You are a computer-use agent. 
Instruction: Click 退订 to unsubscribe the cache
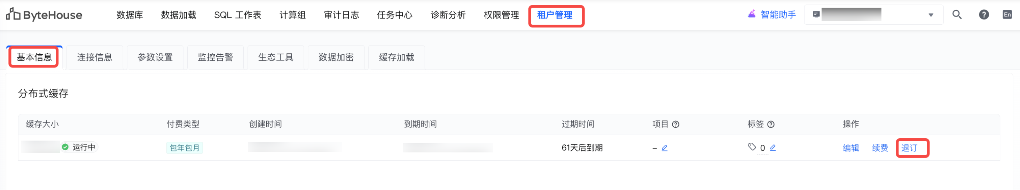[x=909, y=148]
